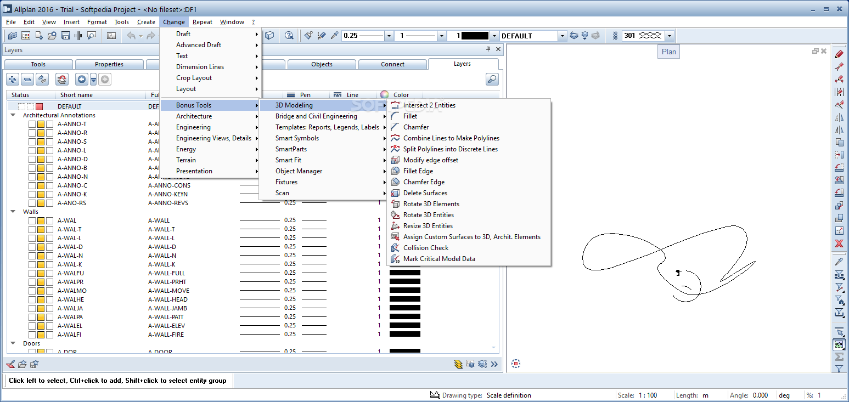This screenshot has width=849, height=402.
Task: Click Split Polylines into Discrete Lines icon
Action: (x=395, y=149)
